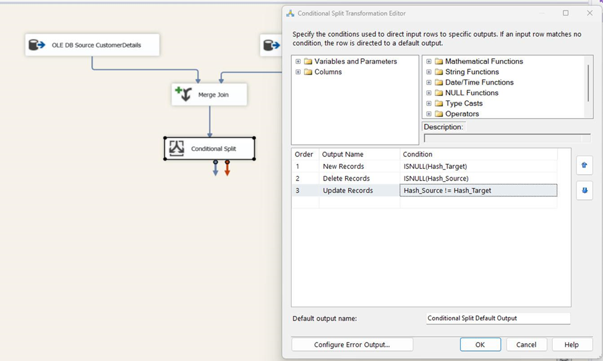Click inside the Default output name field
Image resolution: width=603 pixels, height=361 pixels.
click(x=497, y=318)
